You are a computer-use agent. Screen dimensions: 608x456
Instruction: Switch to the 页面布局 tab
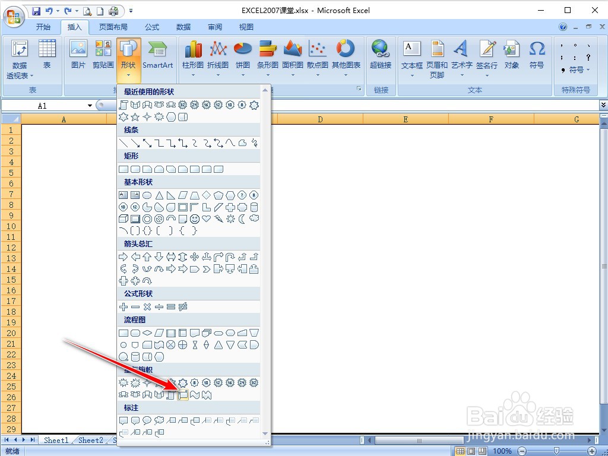(x=113, y=27)
